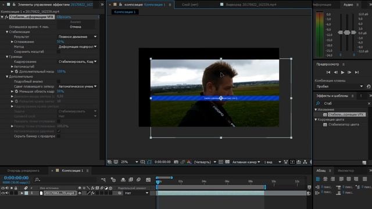
Task: Open the Видеоряд 20170822_162339.mp4 tab
Action: [251, 5]
